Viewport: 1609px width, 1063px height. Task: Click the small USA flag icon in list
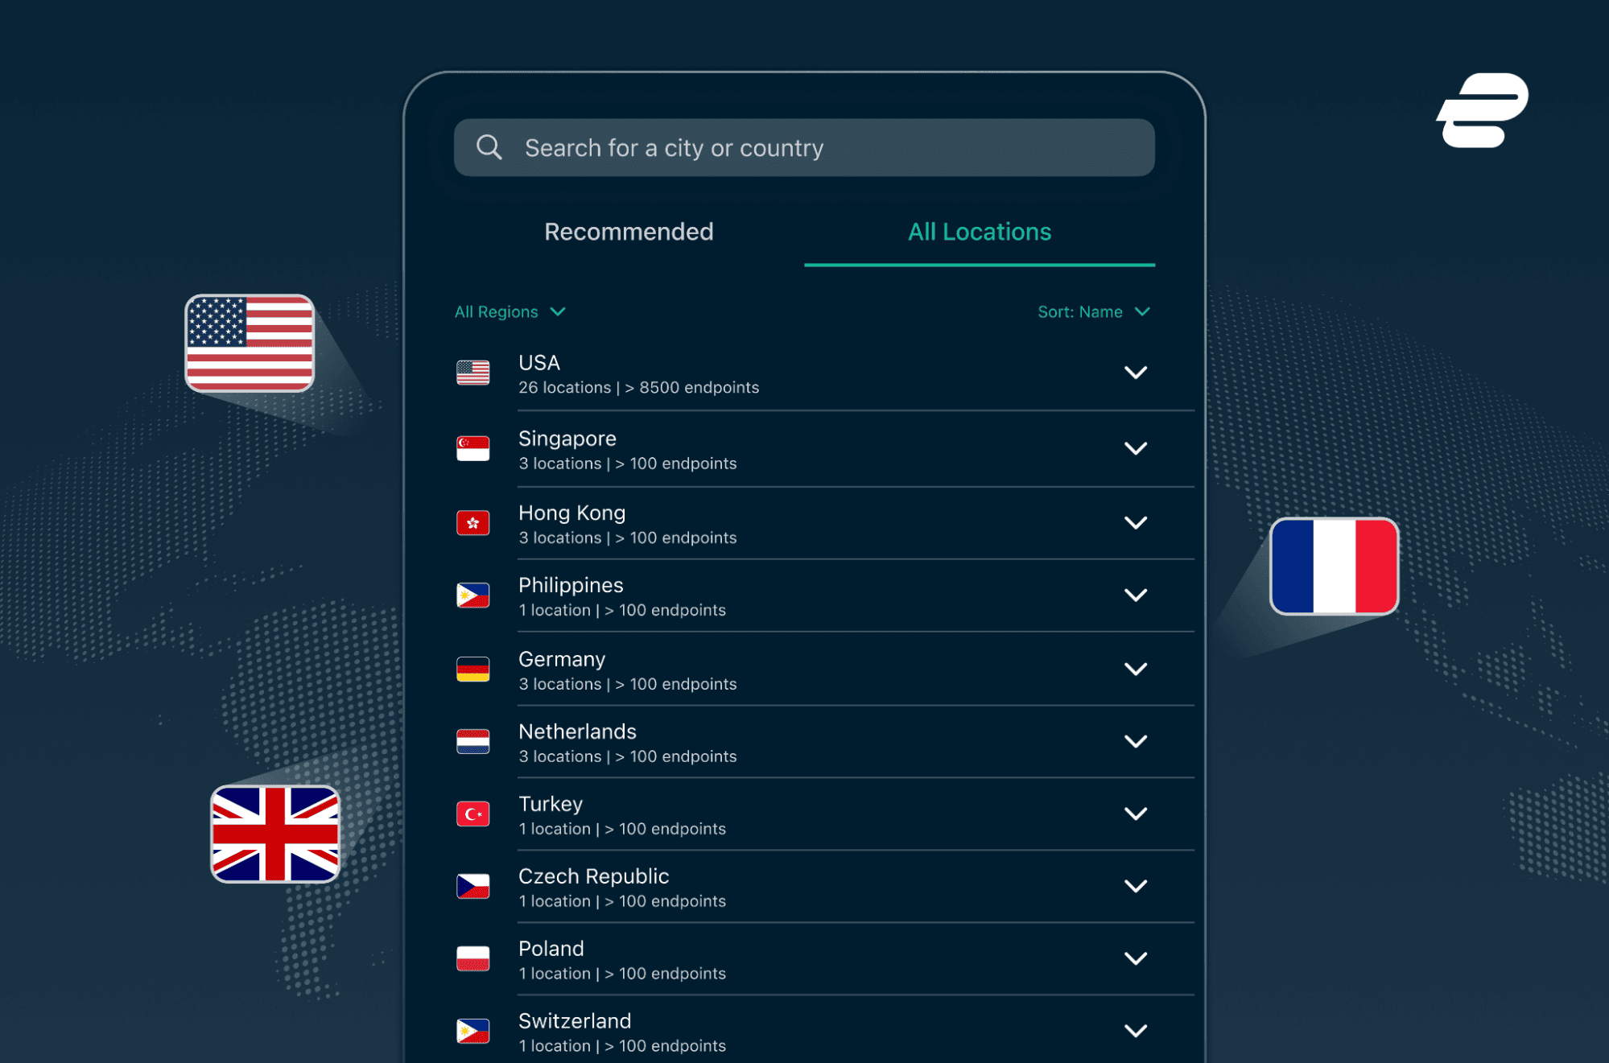click(x=472, y=373)
